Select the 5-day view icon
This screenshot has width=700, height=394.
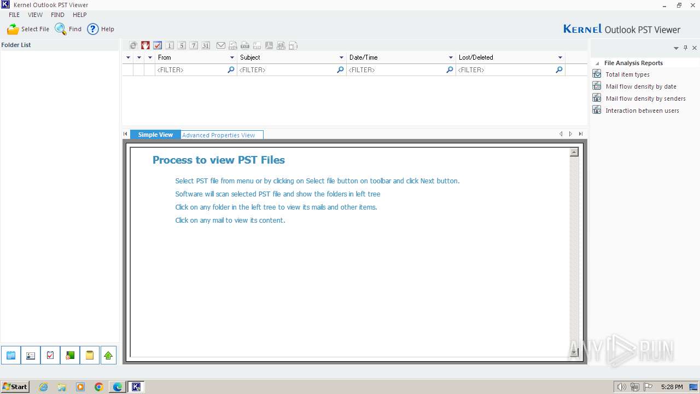(182, 45)
